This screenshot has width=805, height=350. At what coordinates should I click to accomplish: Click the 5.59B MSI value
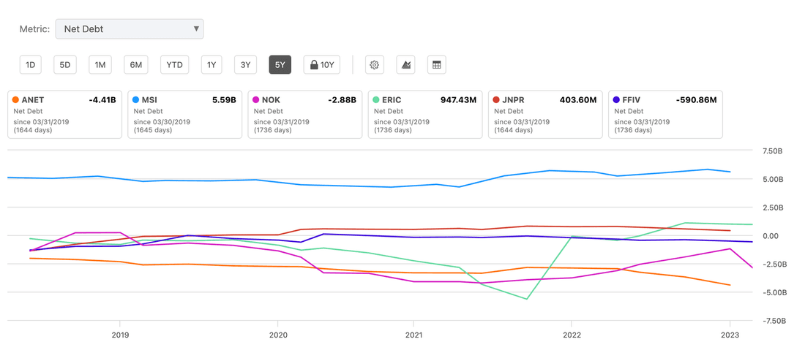[225, 100]
